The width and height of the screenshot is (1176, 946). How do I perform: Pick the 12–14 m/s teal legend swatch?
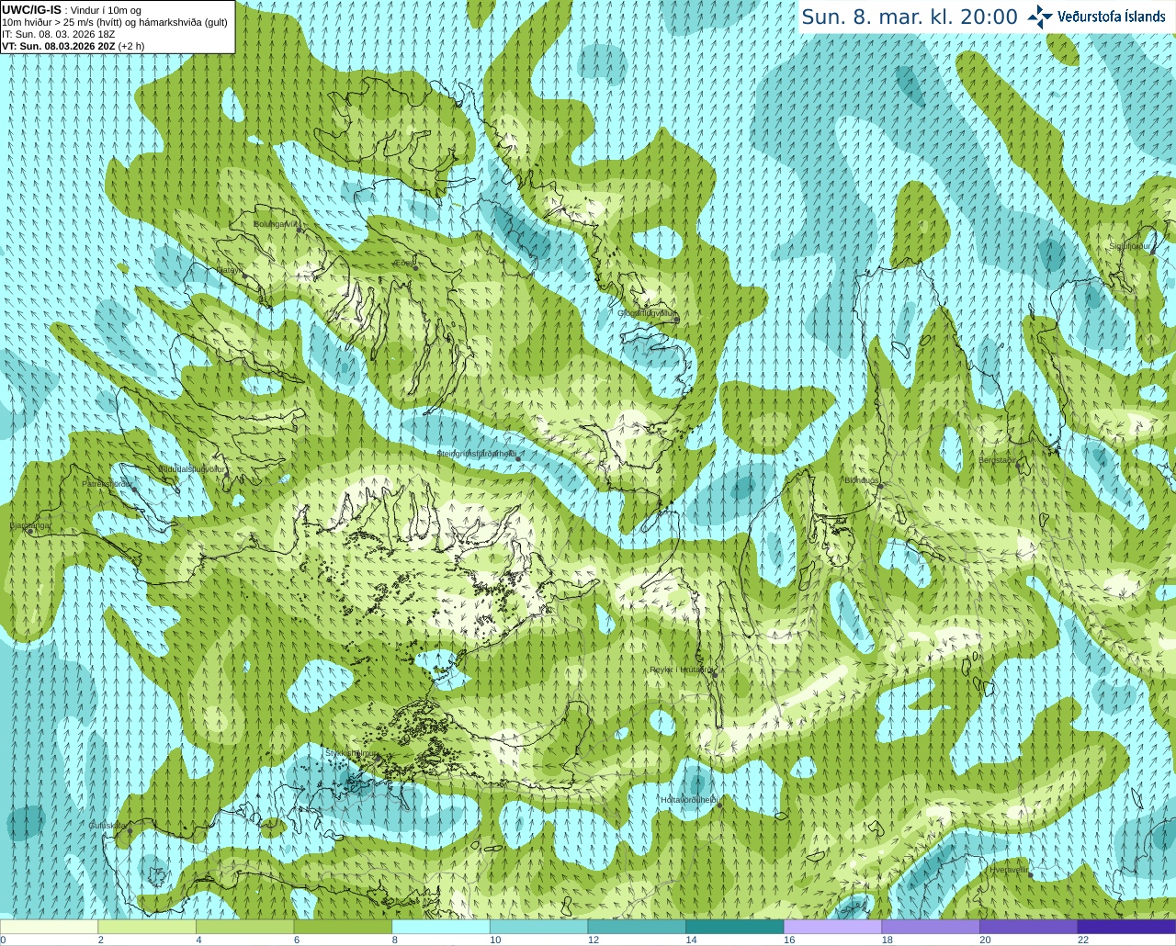(637, 927)
